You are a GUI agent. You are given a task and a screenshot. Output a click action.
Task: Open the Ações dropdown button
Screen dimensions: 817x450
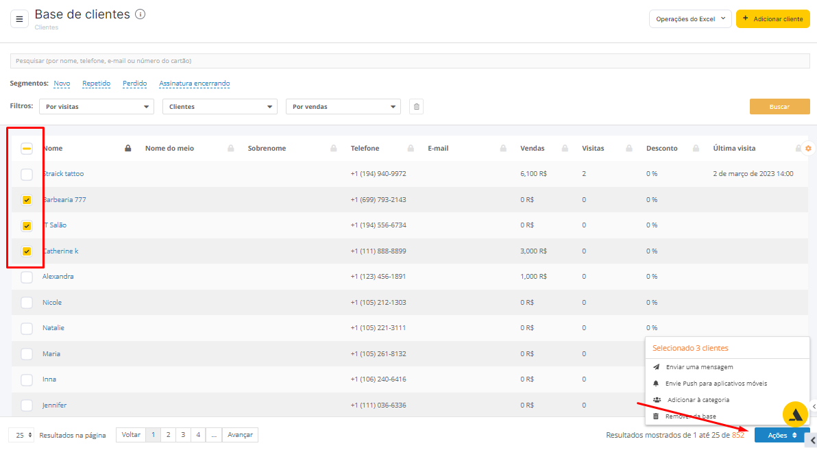(781, 436)
